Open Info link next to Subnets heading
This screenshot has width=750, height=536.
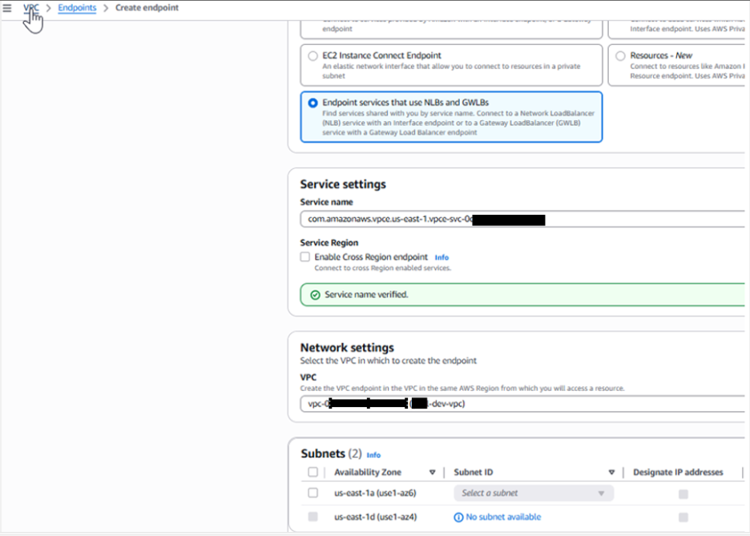click(373, 455)
